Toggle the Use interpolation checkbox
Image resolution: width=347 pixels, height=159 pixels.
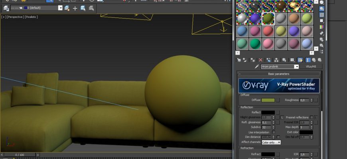pos(274,132)
